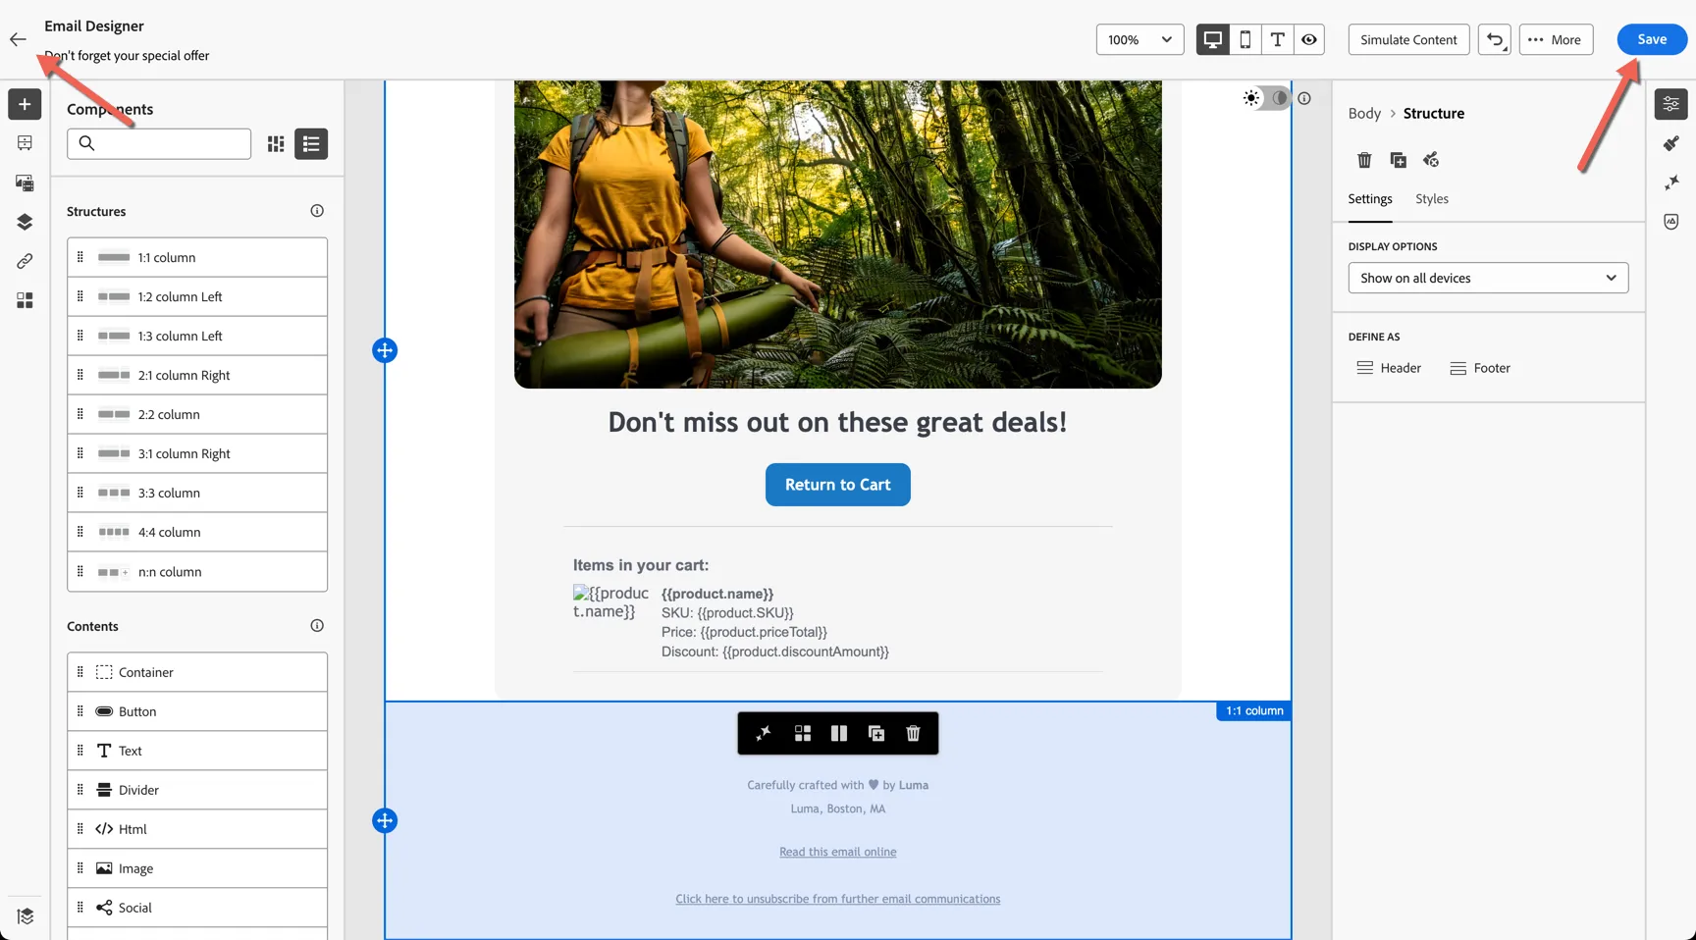Select the 1:2 column Left structure
1696x940 pixels.
197,296
